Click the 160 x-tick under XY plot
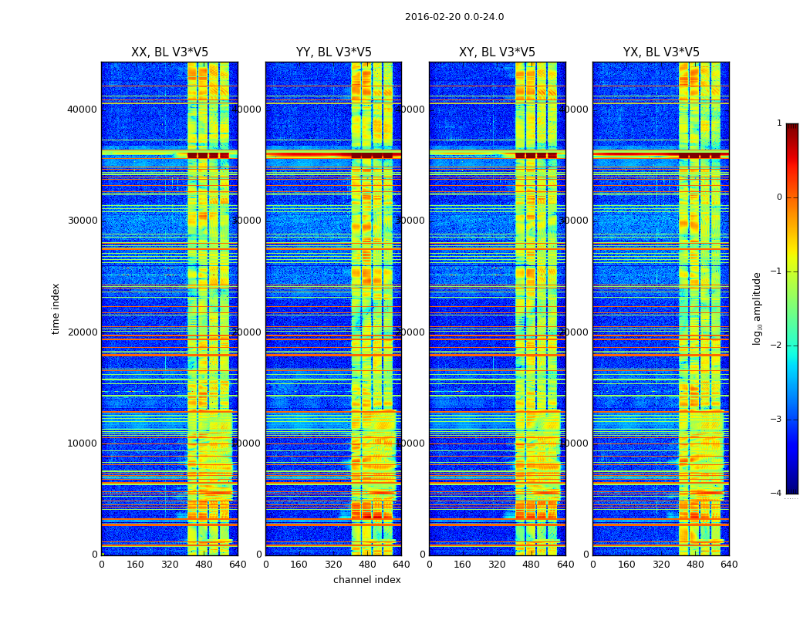Viewport: 810px width, 617px height. pyautogui.click(x=462, y=565)
